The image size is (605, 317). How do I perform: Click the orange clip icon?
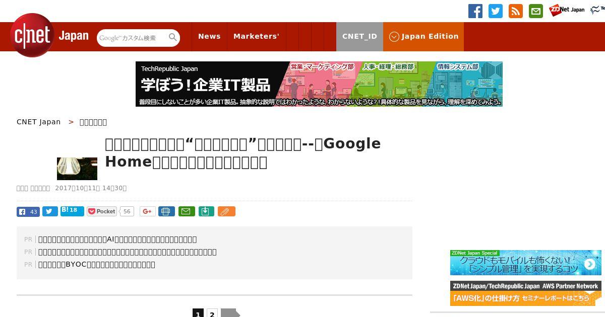tap(226, 211)
